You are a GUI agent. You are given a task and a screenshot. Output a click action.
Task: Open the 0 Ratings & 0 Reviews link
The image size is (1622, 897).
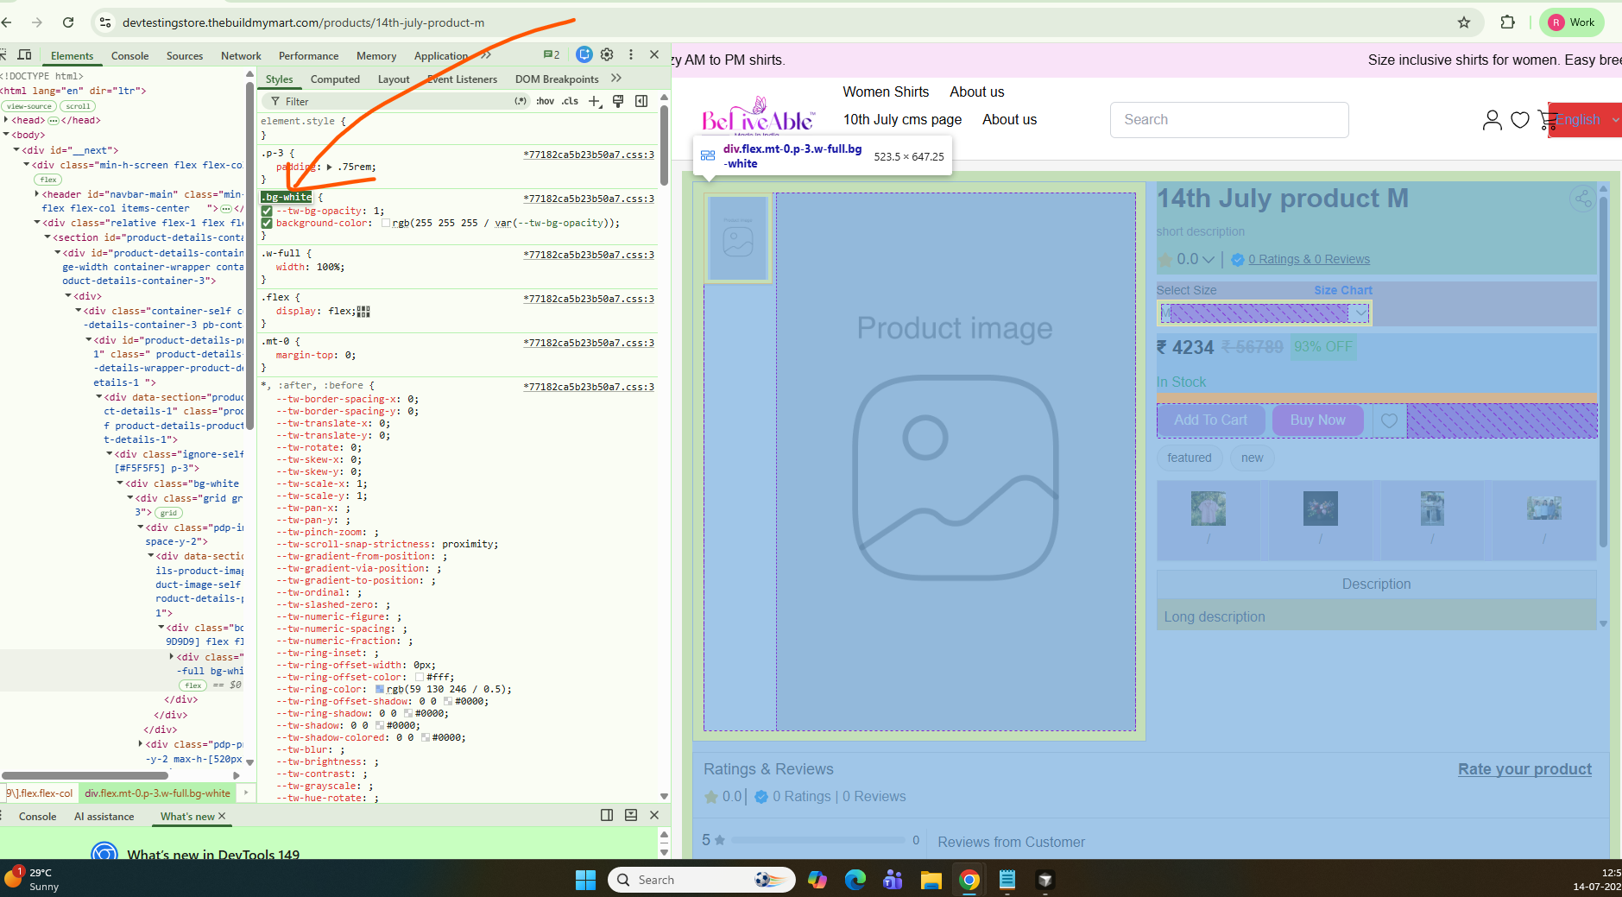tap(1309, 259)
